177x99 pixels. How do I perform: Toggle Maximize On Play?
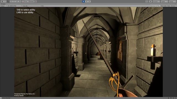(155, 6)
